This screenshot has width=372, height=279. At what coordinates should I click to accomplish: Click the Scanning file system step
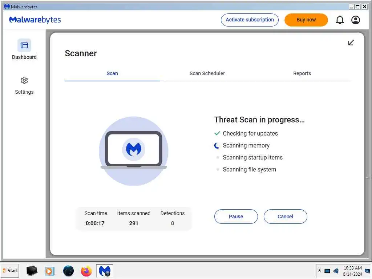(249, 169)
